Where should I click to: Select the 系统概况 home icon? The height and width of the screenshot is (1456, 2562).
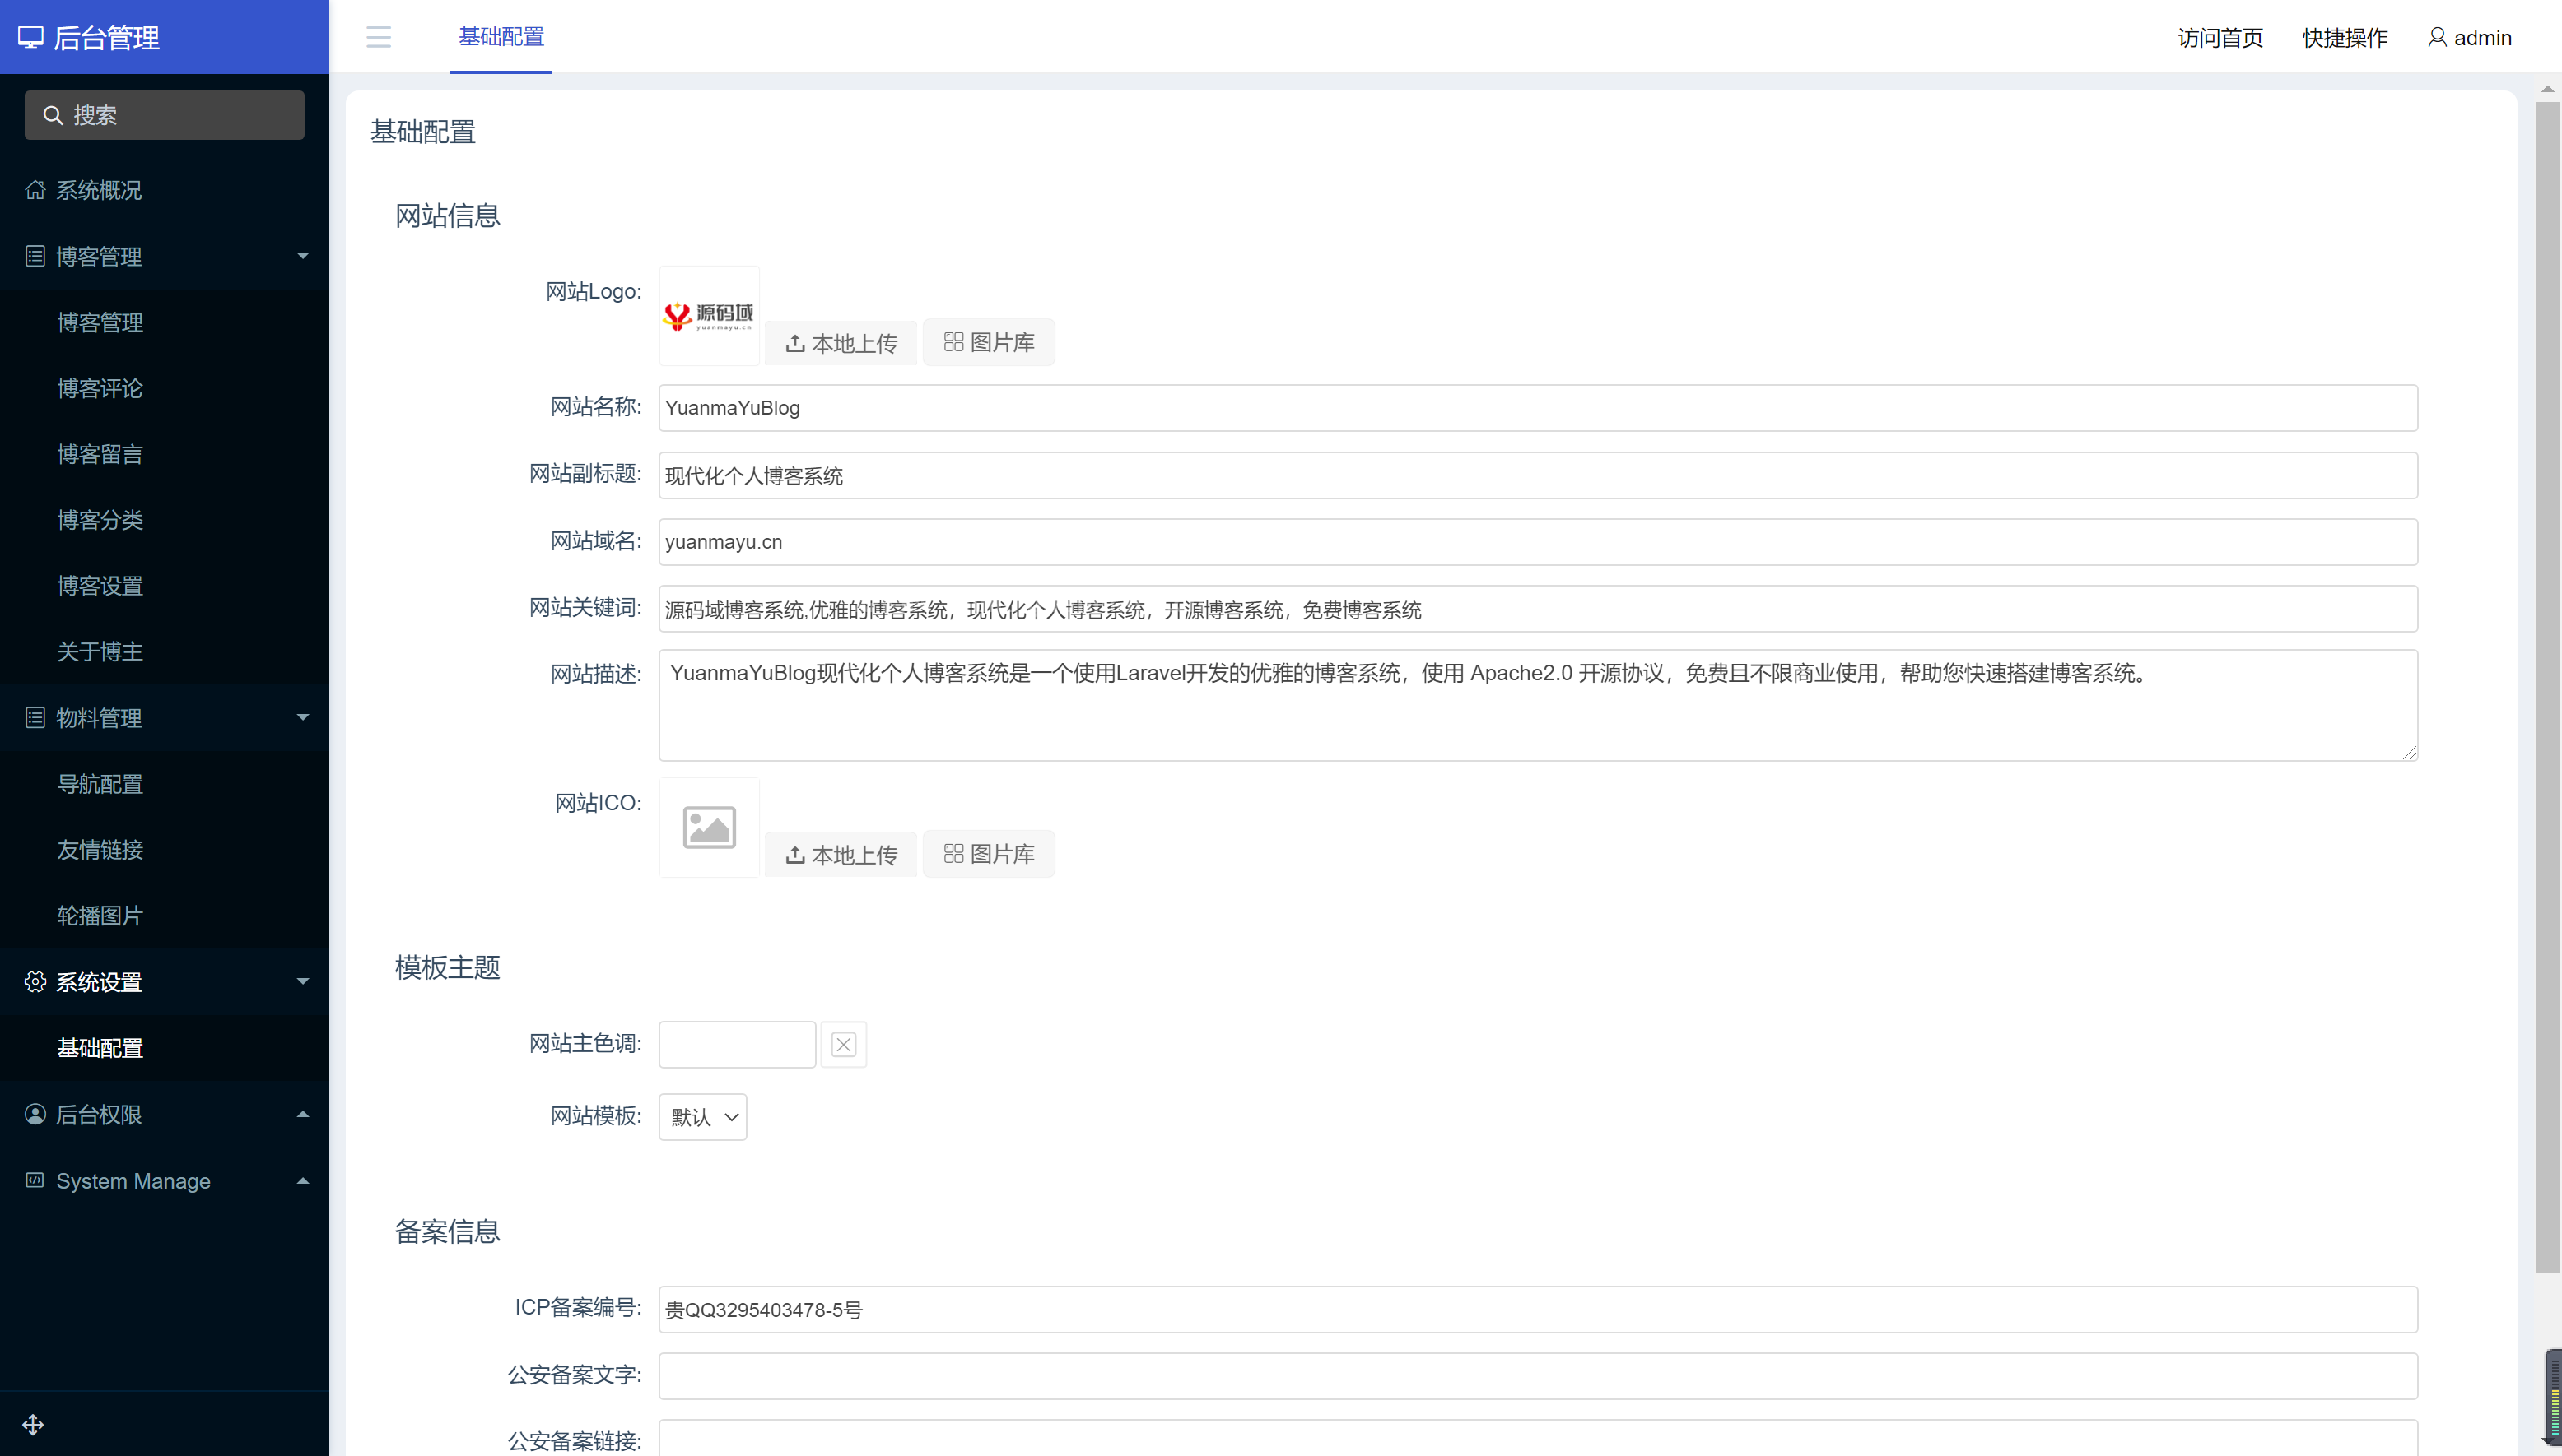click(35, 190)
